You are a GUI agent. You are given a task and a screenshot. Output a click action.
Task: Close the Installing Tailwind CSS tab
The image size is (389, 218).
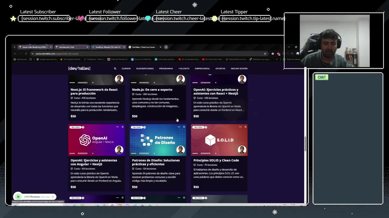tap(124, 47)
